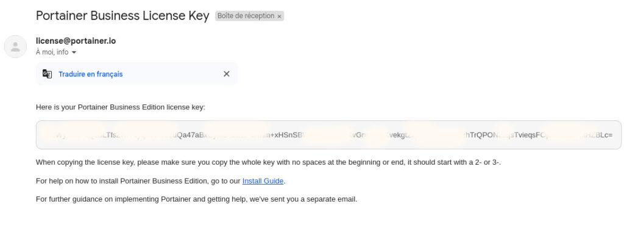Click the translate icon in the banner
This screenshot has height=226, width=624.
(48, 74)
